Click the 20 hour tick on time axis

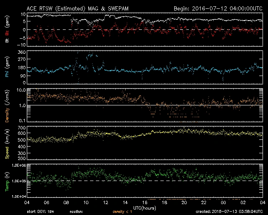tap(184, 202)
